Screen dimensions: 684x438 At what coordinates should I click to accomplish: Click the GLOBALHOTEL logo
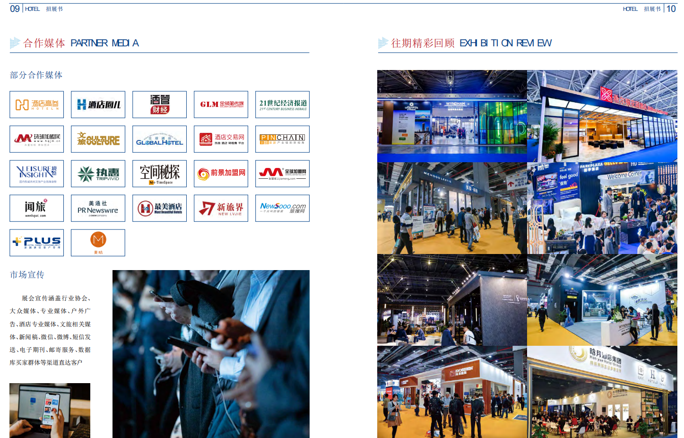159,139
